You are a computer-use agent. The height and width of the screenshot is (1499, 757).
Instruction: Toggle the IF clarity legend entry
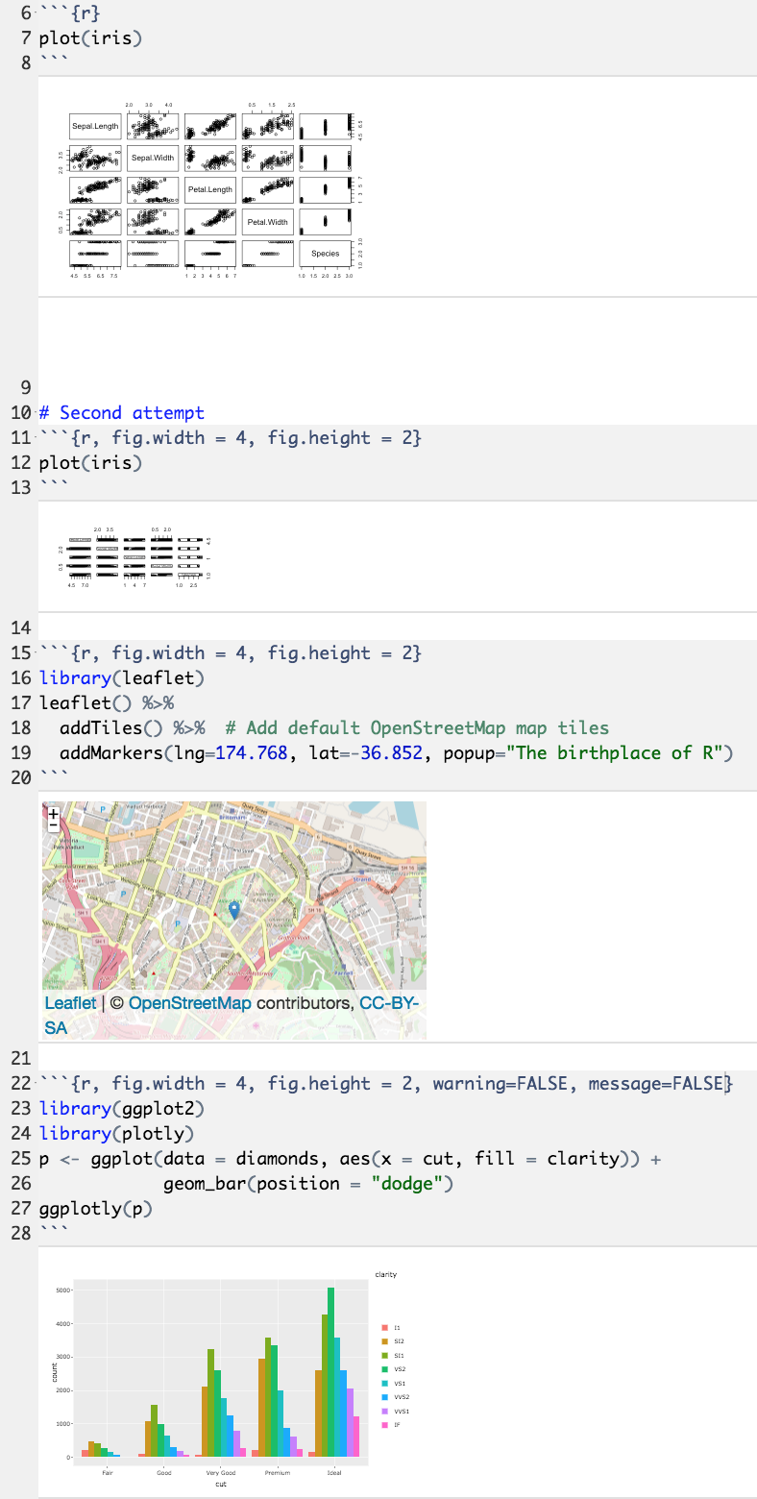click(x=390, y=1424)
